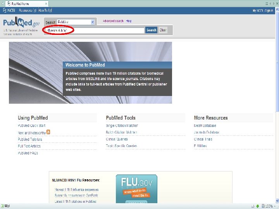Image resolution: width=279 pixels, height=209 pixels.
Task: Click the NCBI logo in the header
Action: click(x=9, y=10)
